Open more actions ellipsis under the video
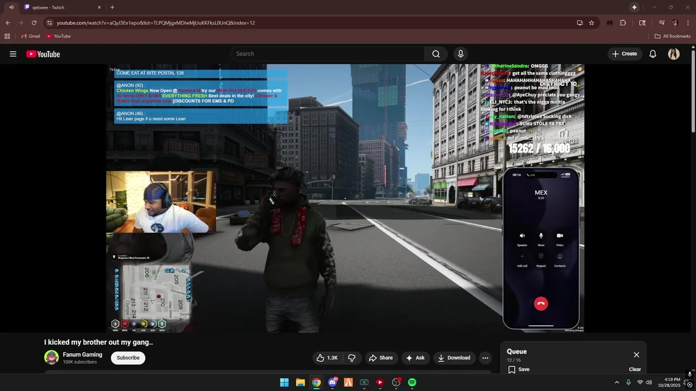The height and width of the screenshot is (391, 696). tap(485, 358)
